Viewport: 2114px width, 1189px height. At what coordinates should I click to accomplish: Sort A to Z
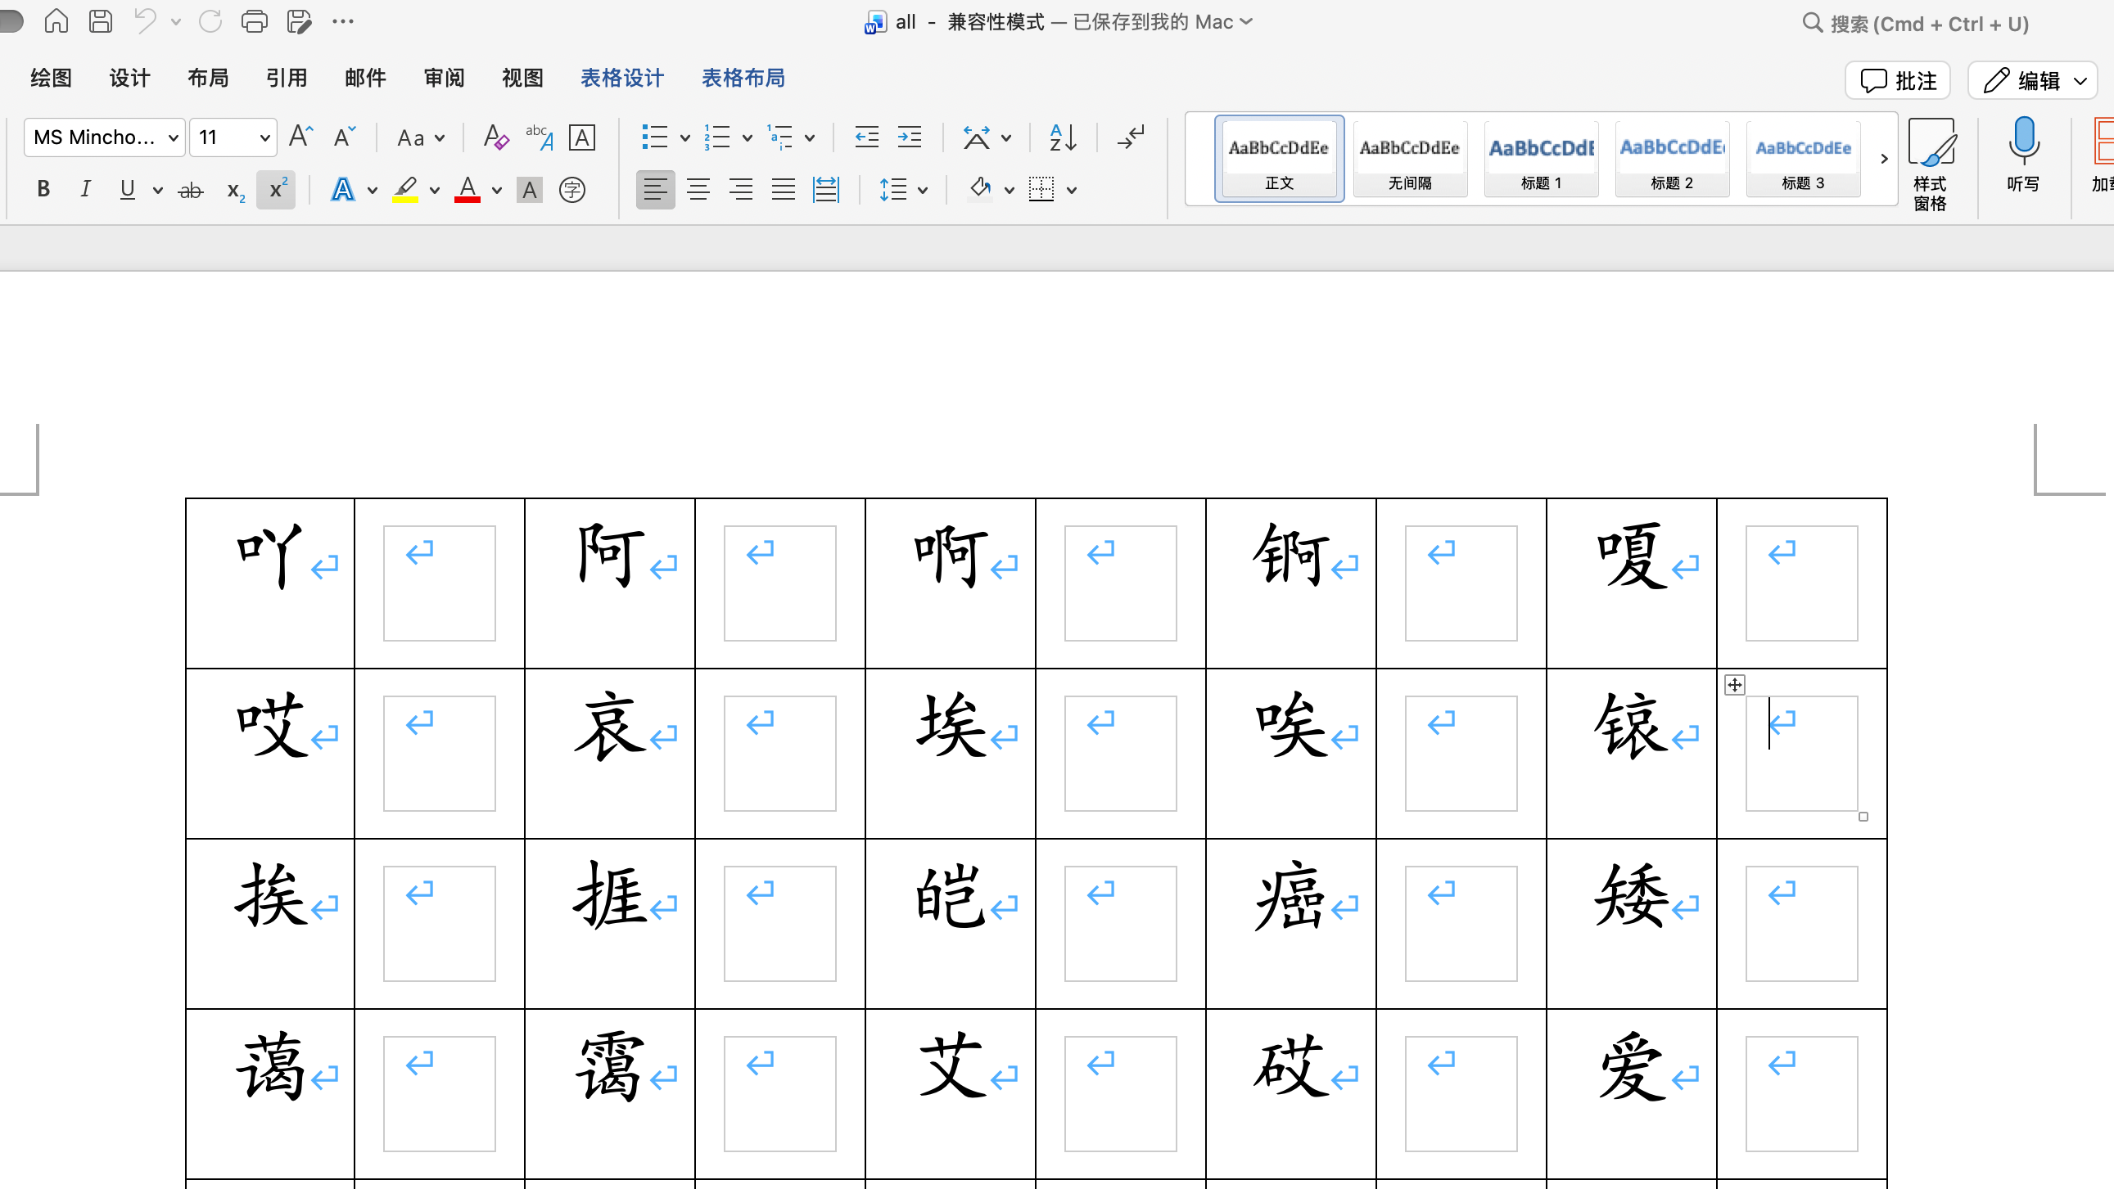coord(1063,137)
